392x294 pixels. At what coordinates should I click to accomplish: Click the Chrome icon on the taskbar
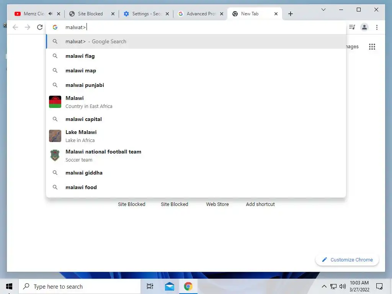click(188, 286)
